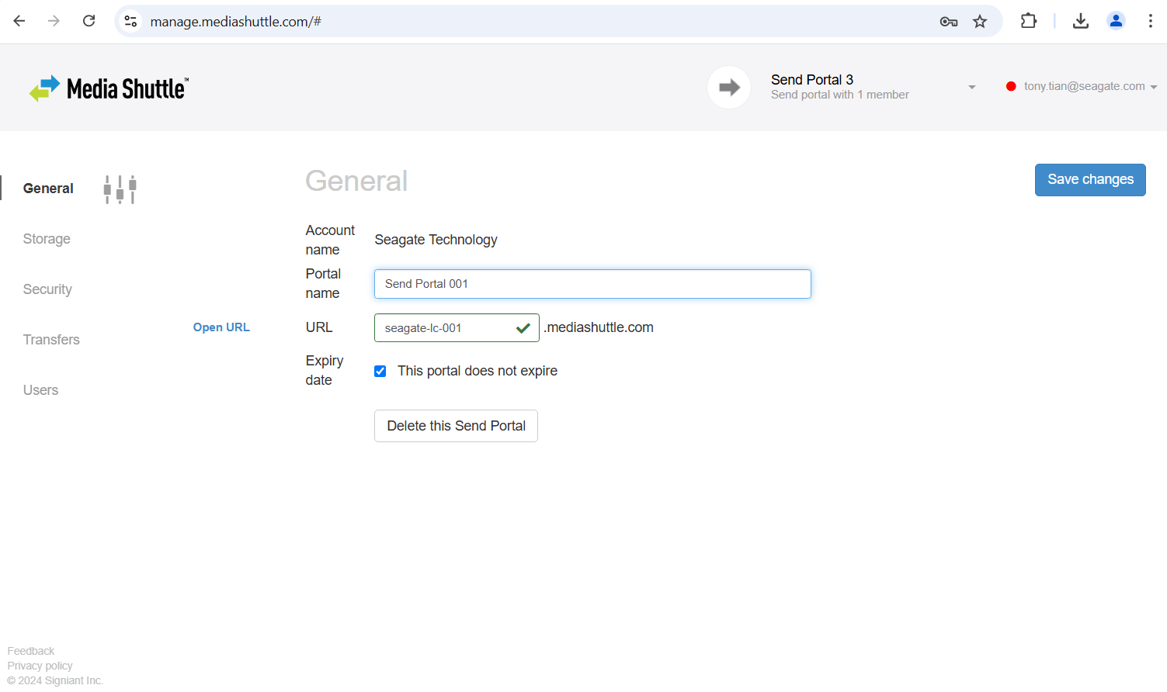Image resolution: width=1167 pixels, height=692 pixels.
Task: Uncheck 'This portal does not expire'
Action: click(x=380, y=372)
